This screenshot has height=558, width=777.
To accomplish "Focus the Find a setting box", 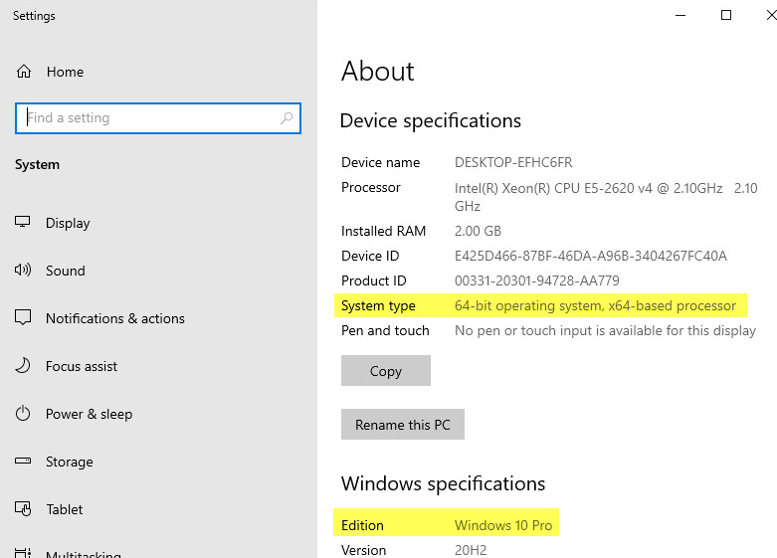I will (158, 118).
